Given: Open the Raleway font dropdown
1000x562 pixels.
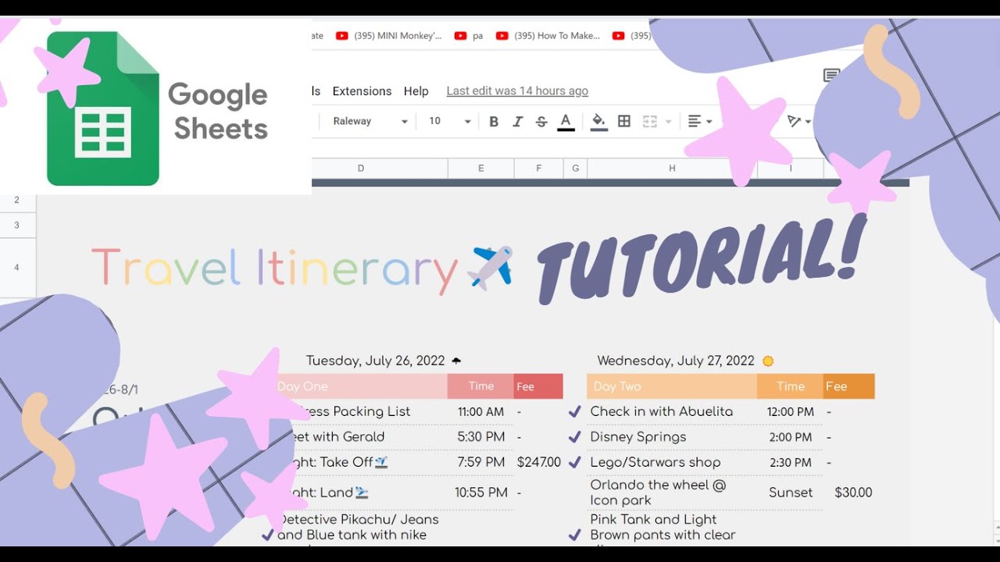Looking at the screenshot, I should pyautogui.click(x=370, y=121).
